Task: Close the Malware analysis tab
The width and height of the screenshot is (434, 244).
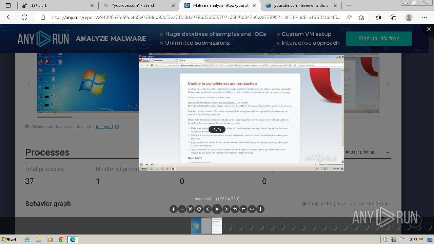Action: click(x=255, y=5)
